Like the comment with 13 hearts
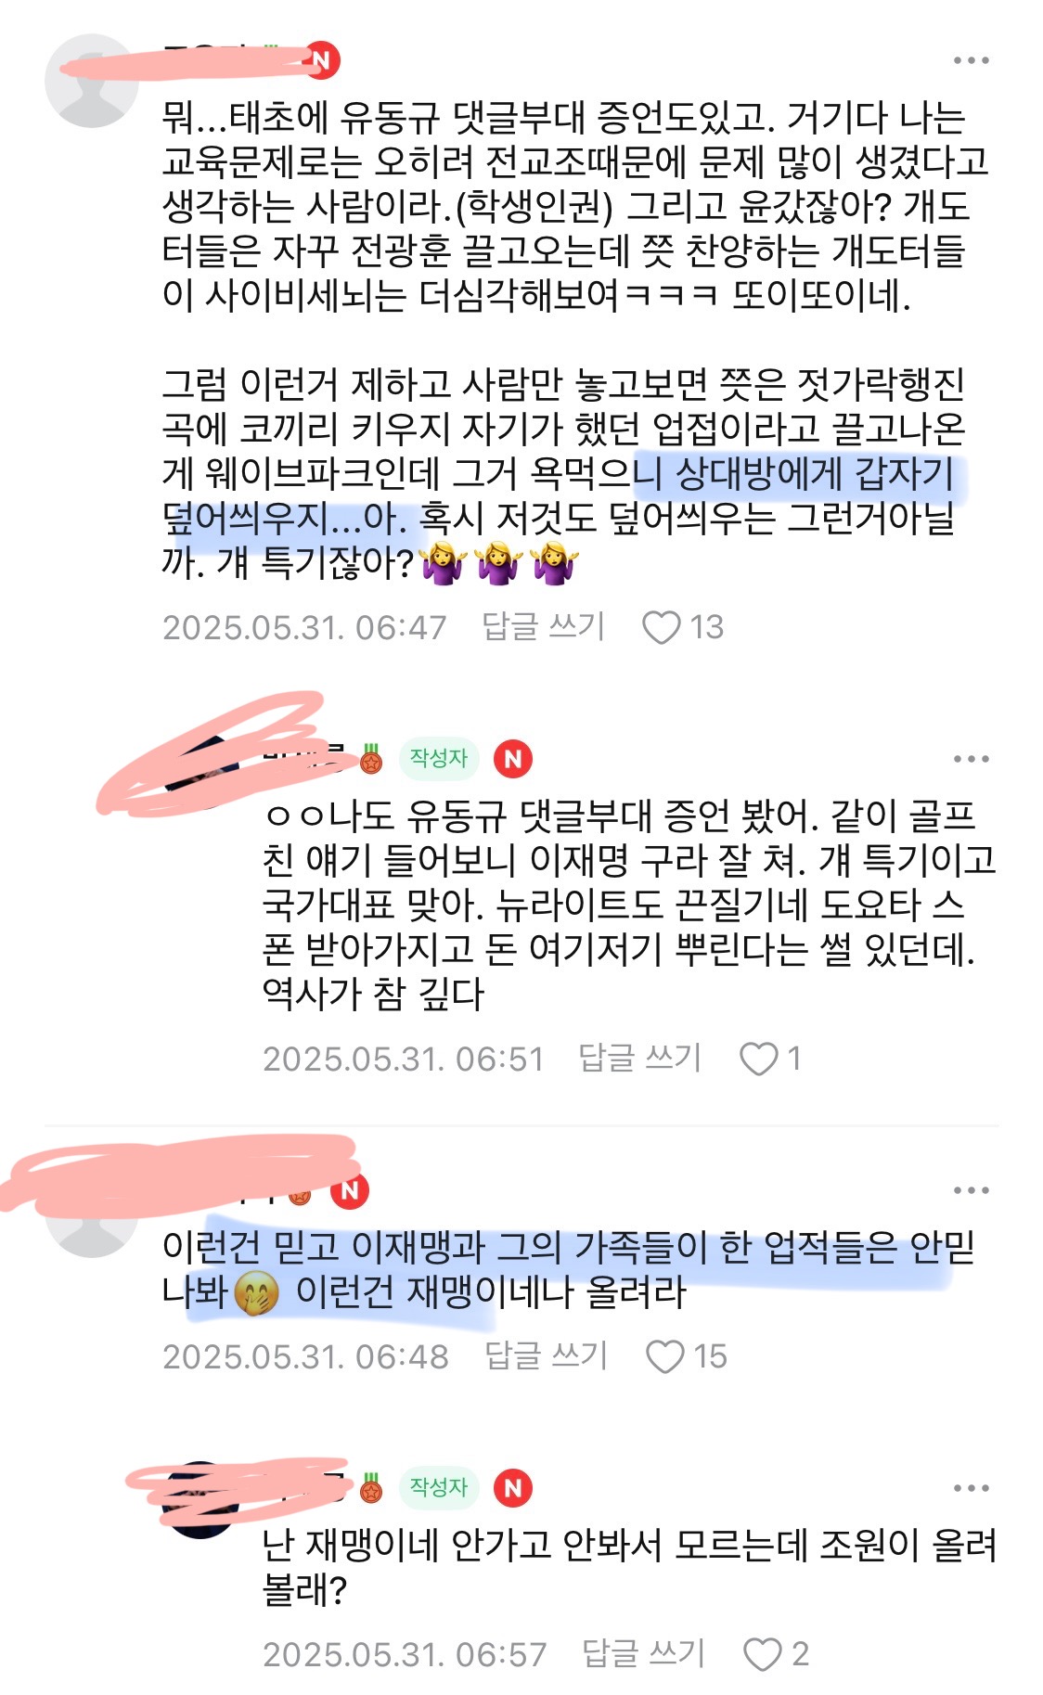 coord(662,627)
